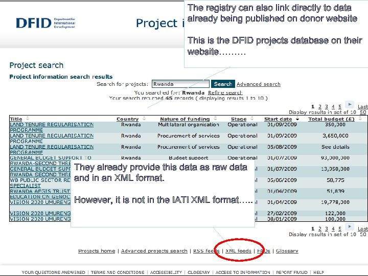Click the Search button

point(223,84)
